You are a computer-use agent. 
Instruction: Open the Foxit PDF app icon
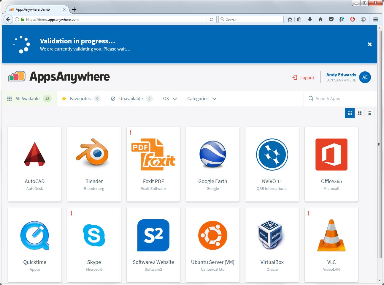tap(153, 154)
